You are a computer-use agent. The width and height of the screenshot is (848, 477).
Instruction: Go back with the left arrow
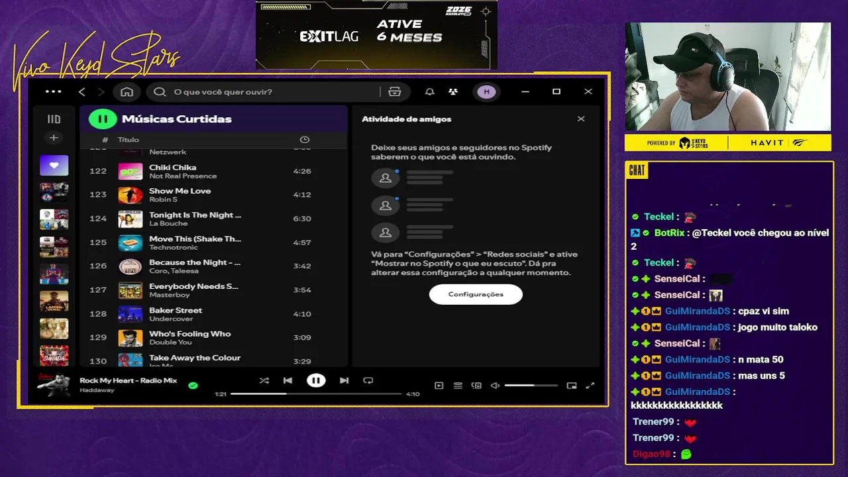coord(82,91)
